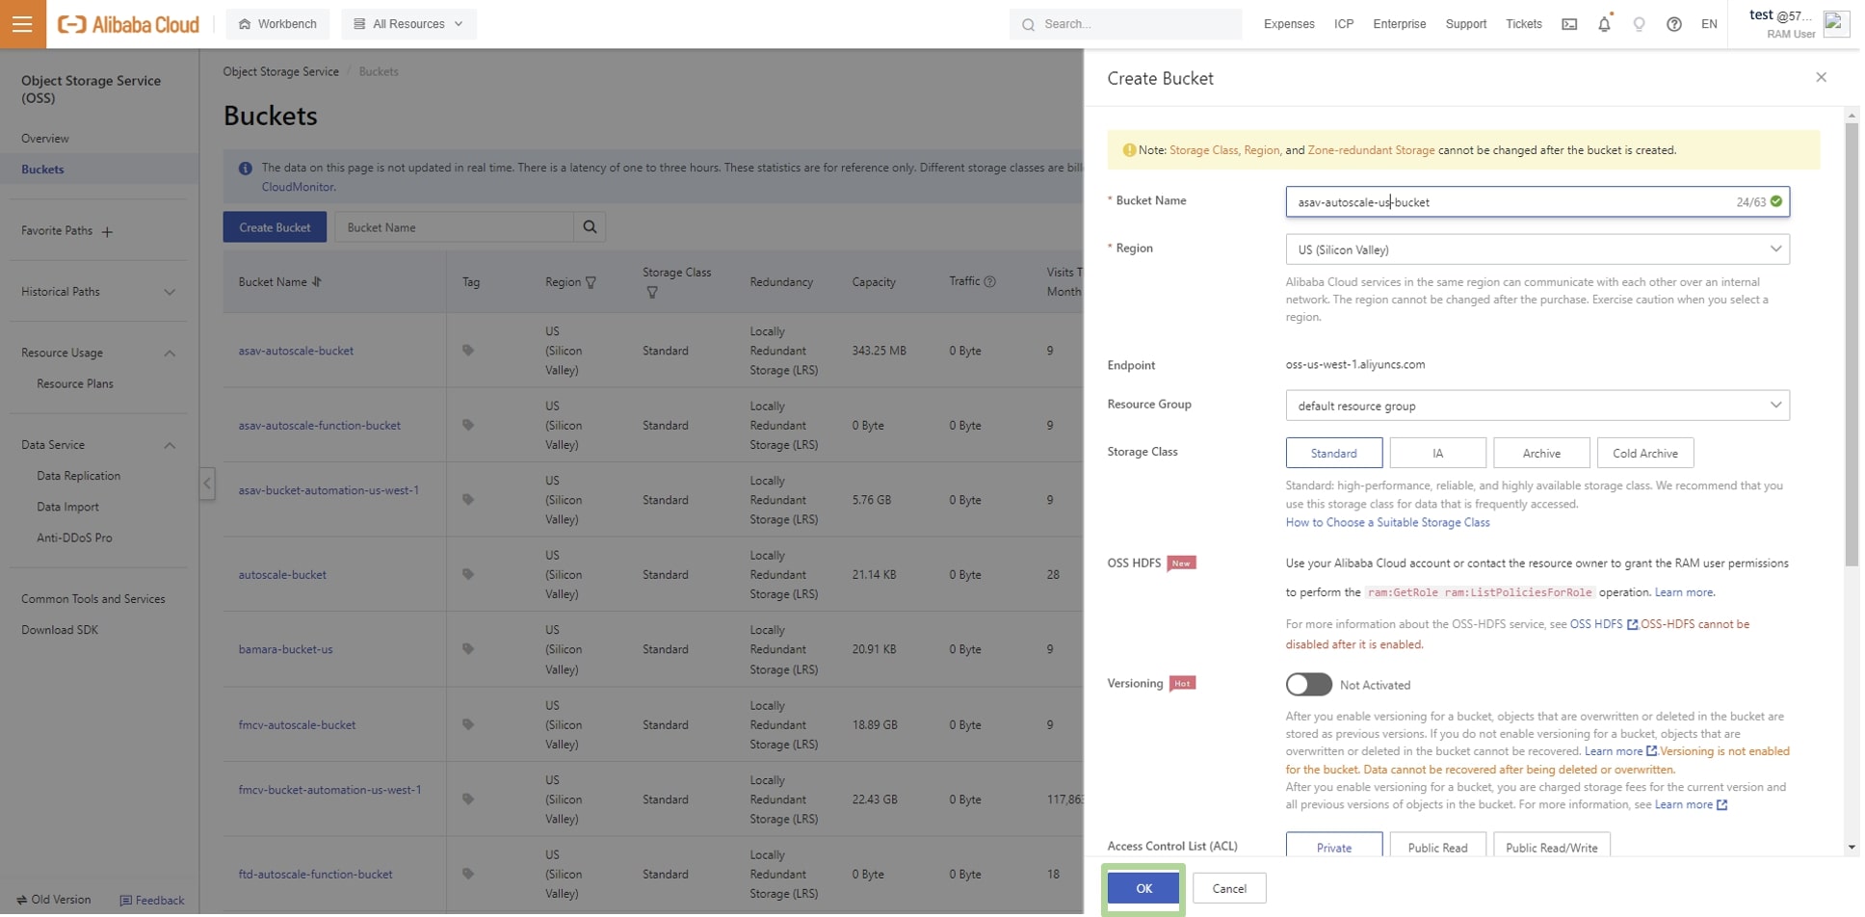
Task: Open the Support menu
Action: click(1465, 24)
